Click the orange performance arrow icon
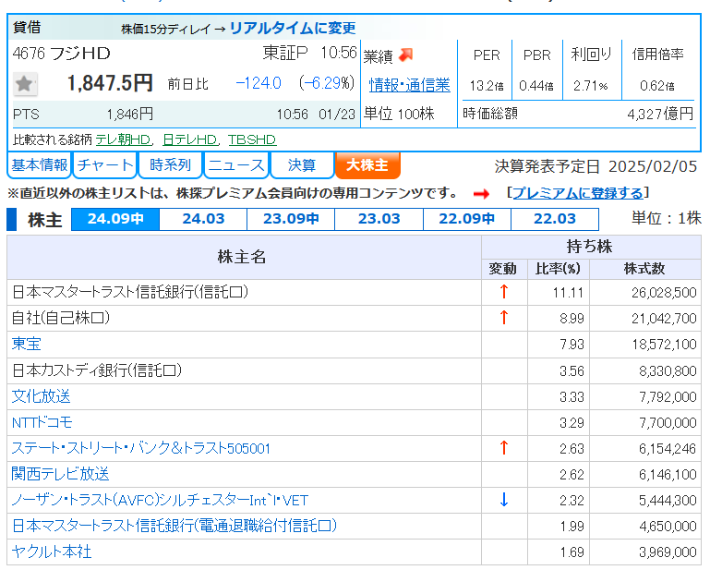Screen dimensions: 710x570 coord(406,55)
